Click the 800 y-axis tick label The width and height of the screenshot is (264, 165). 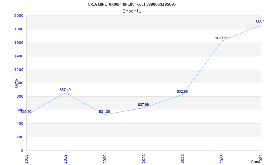pos(20,97)
